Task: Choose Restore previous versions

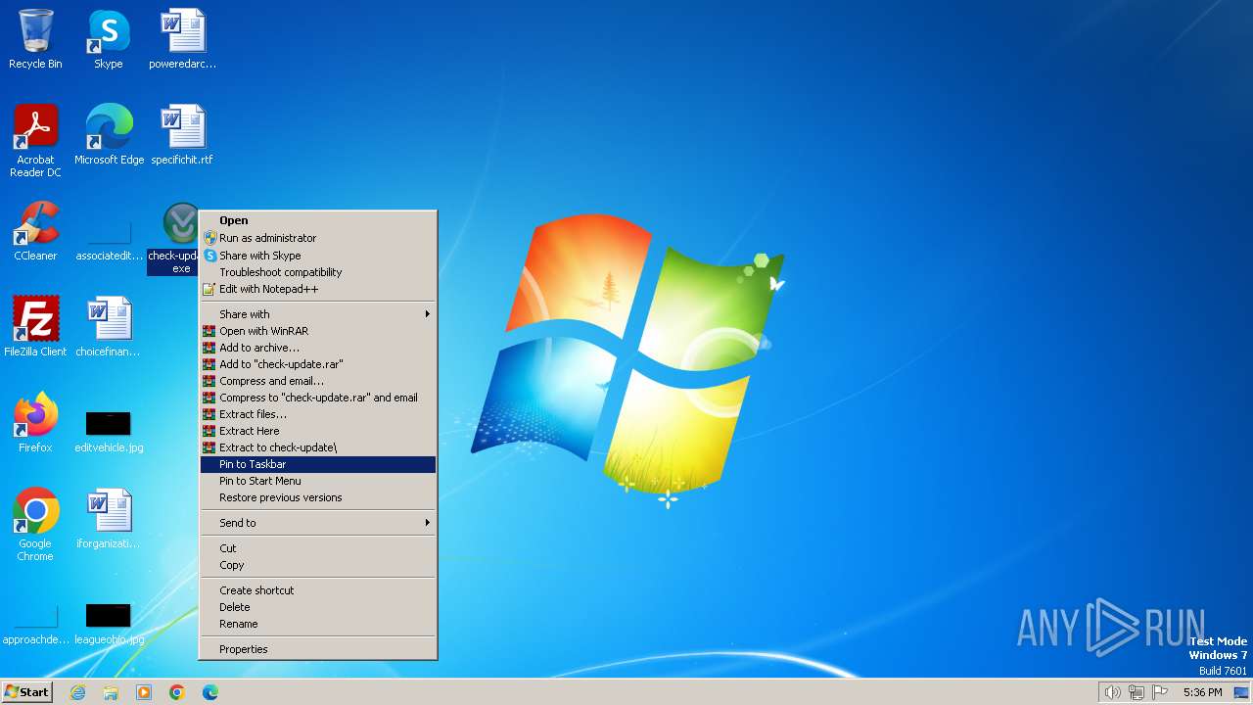Action: point(318,497)
